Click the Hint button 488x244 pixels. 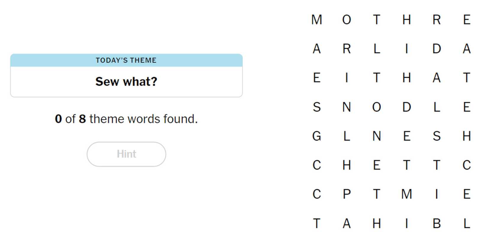pos(126,154)
